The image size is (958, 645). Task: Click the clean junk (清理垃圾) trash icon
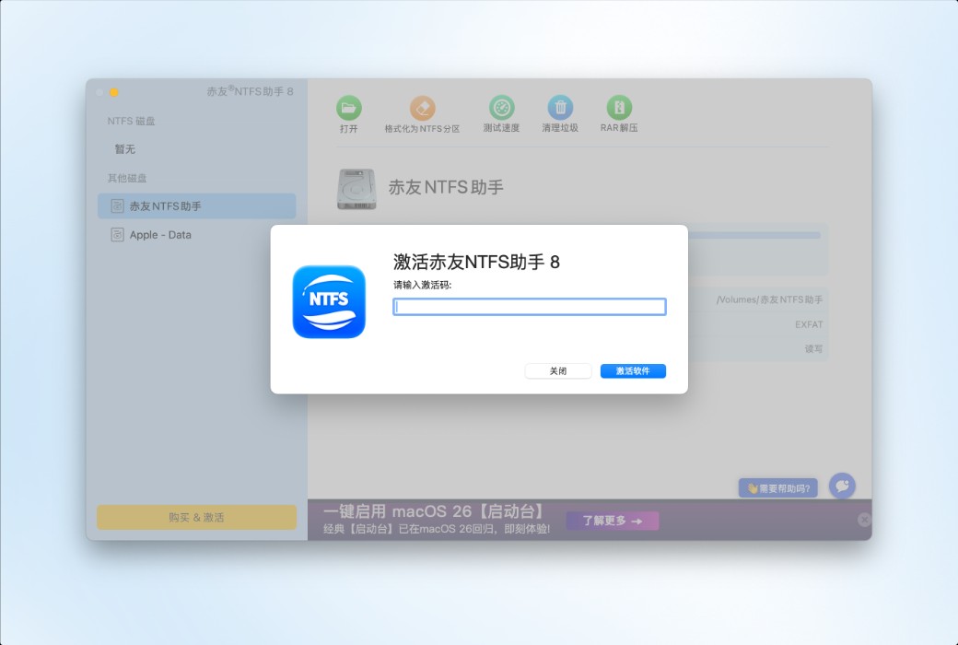pos(560,108)
